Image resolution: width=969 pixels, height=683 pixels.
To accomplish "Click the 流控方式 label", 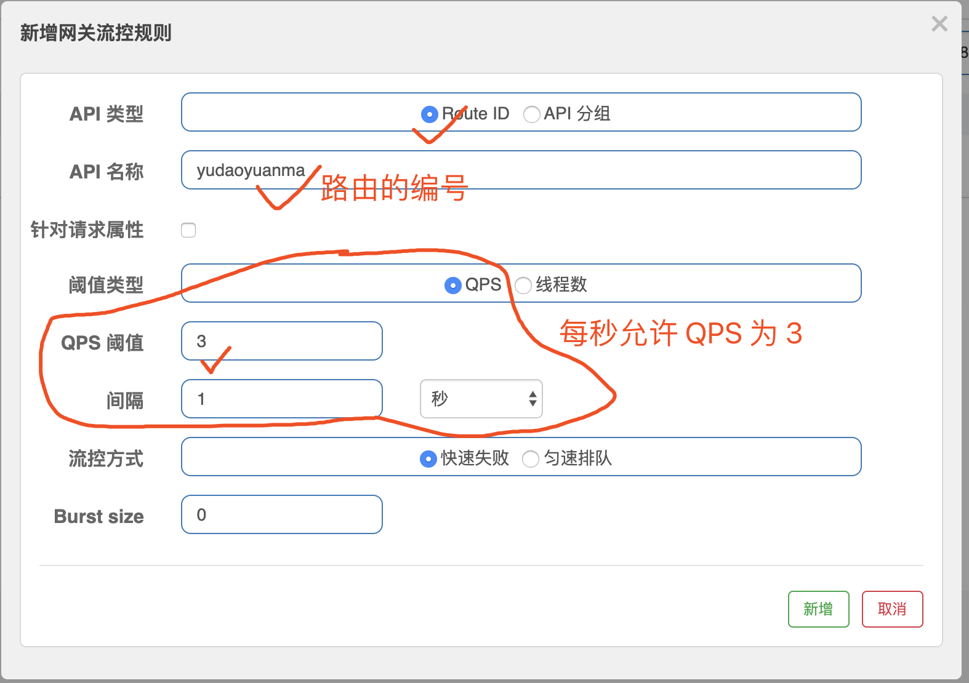I will pos(106,458).
